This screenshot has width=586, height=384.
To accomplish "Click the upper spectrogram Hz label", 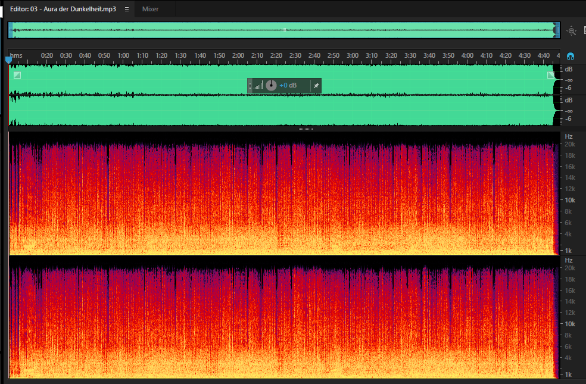I will pos(569,137).
